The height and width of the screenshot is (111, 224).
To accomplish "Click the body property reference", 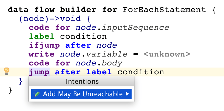I will click(112, 63).
